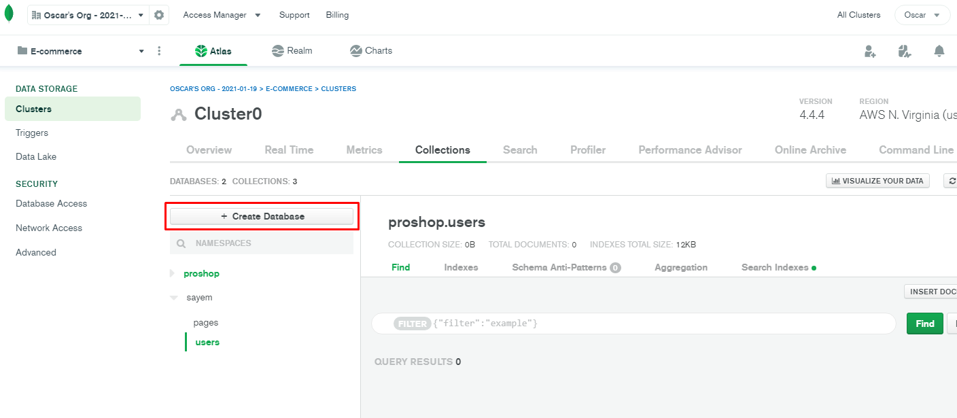Open the activity feed icon

(x=905, y=50)
